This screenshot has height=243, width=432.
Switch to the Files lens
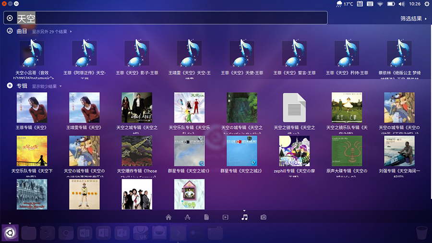pos(206,218)
